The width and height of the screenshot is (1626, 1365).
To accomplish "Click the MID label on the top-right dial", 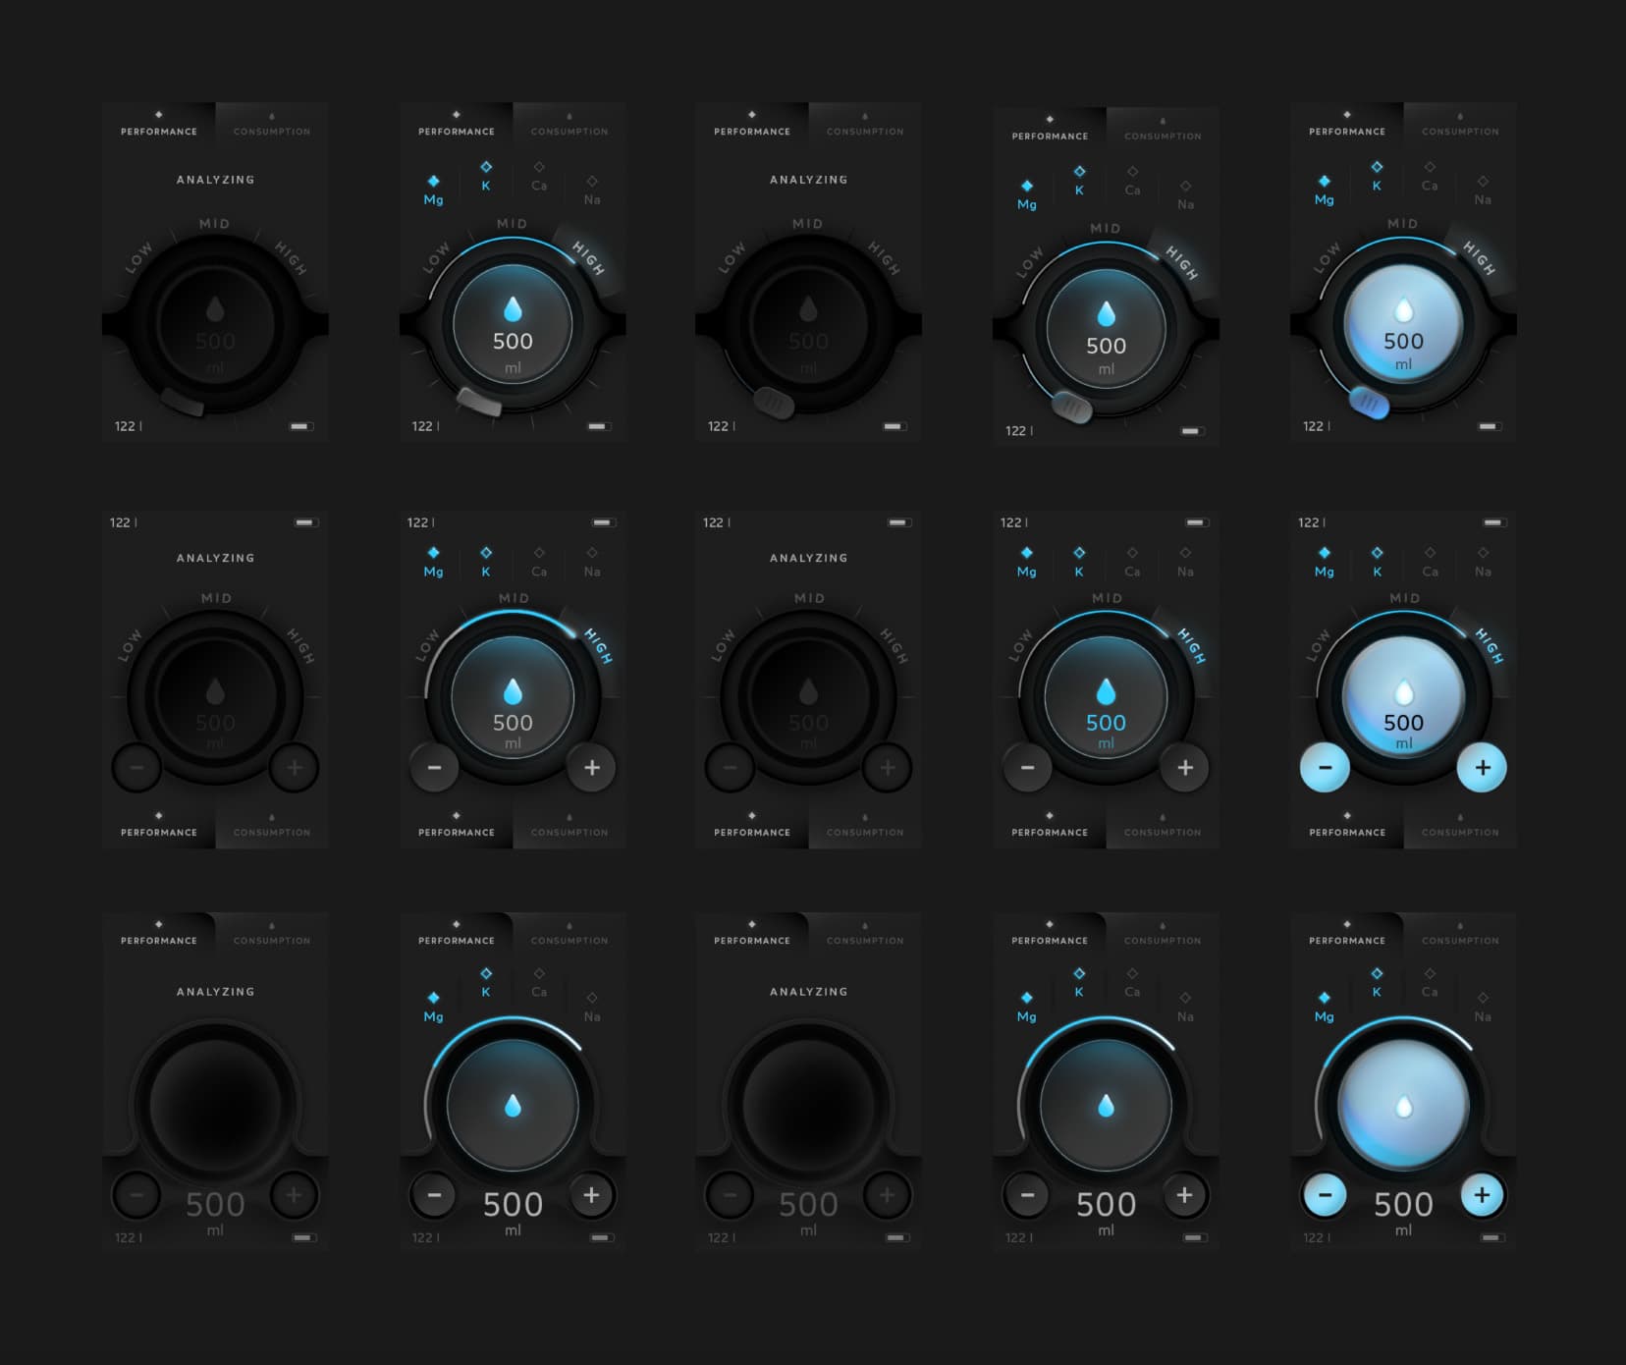I will pyautogui.click(x=1402, y=224).
